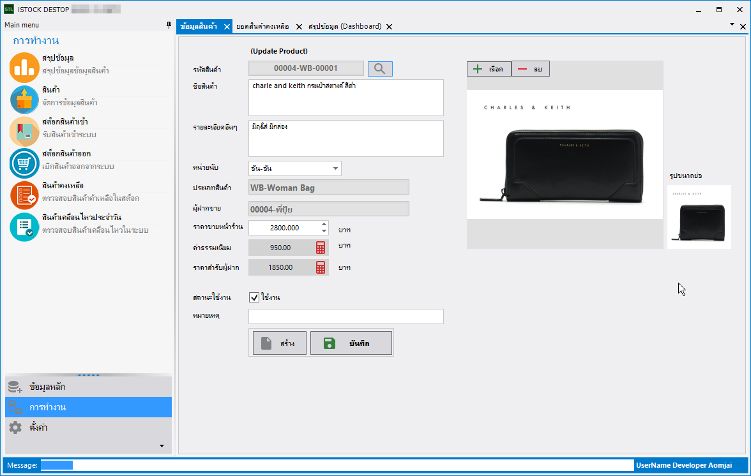751x476 pixels.
Task: Open the สินค้าคงเหลือ checklist icon
Action: tap(24, 195)
